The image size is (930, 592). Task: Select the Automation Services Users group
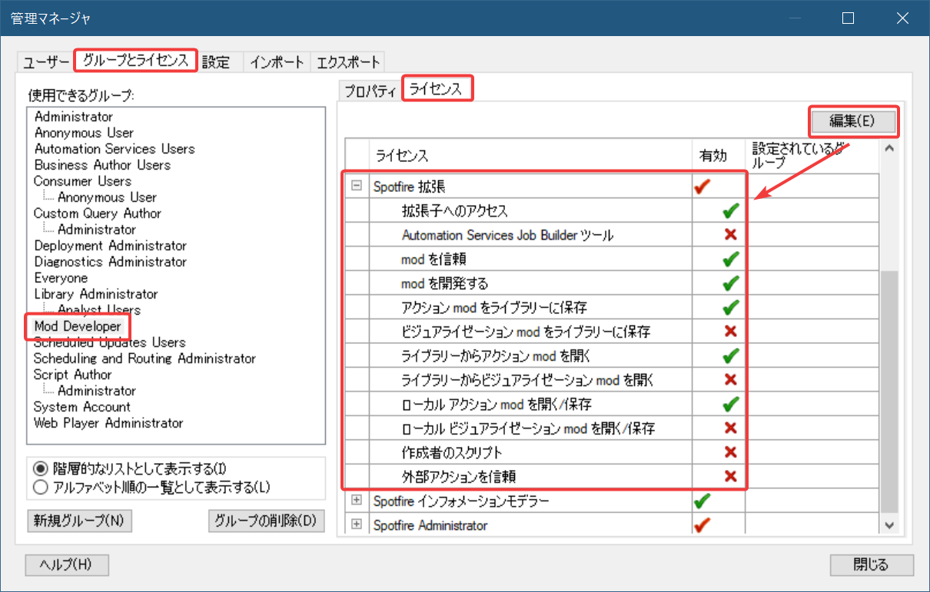pyautogui.click(x=115, y=149)
